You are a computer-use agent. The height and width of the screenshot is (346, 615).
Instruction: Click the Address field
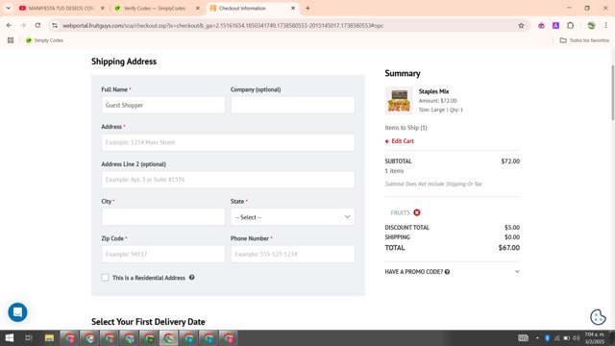228,142
